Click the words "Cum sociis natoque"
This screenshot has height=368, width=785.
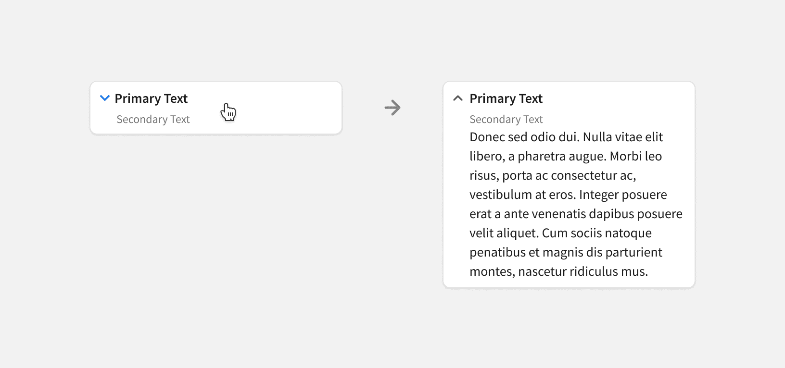point(596,233)
